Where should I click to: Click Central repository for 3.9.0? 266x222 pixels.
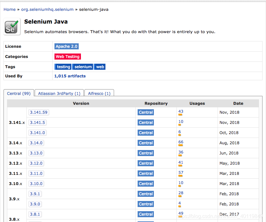coord(146,204)
